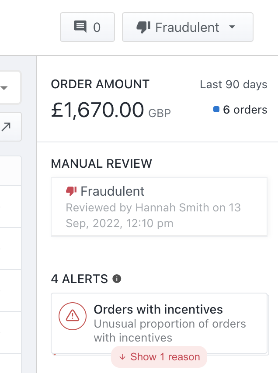Select the 6 orders link
The height and width of the screenshot is (373, 278).
click(245, 110)
